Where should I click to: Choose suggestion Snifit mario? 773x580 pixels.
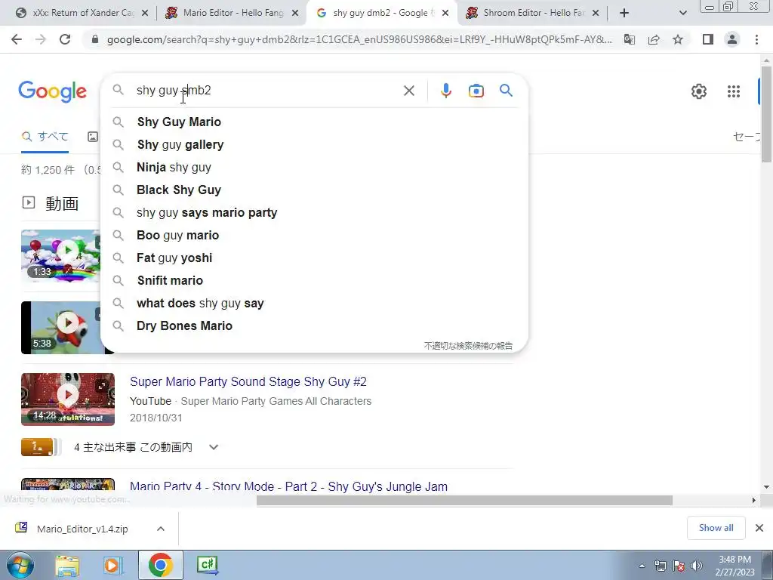point(314,281)
